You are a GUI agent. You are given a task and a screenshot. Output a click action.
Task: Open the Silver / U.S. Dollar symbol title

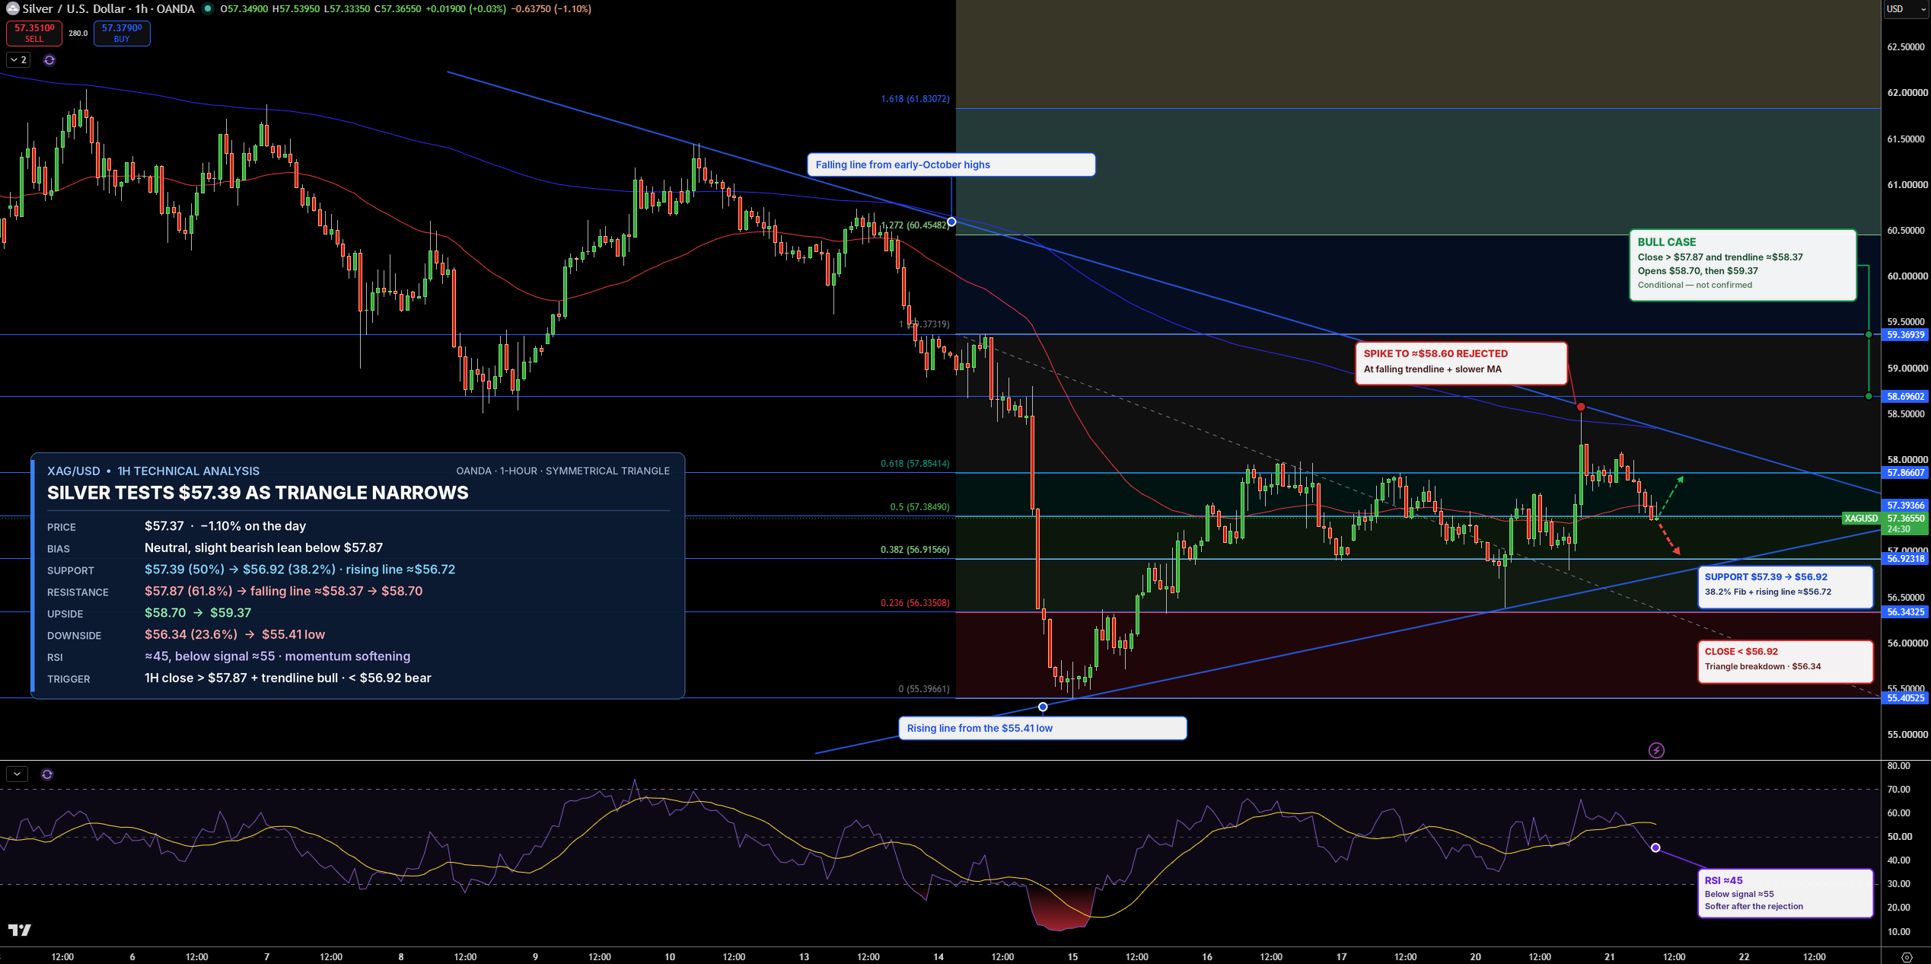[x=109, y=8]
